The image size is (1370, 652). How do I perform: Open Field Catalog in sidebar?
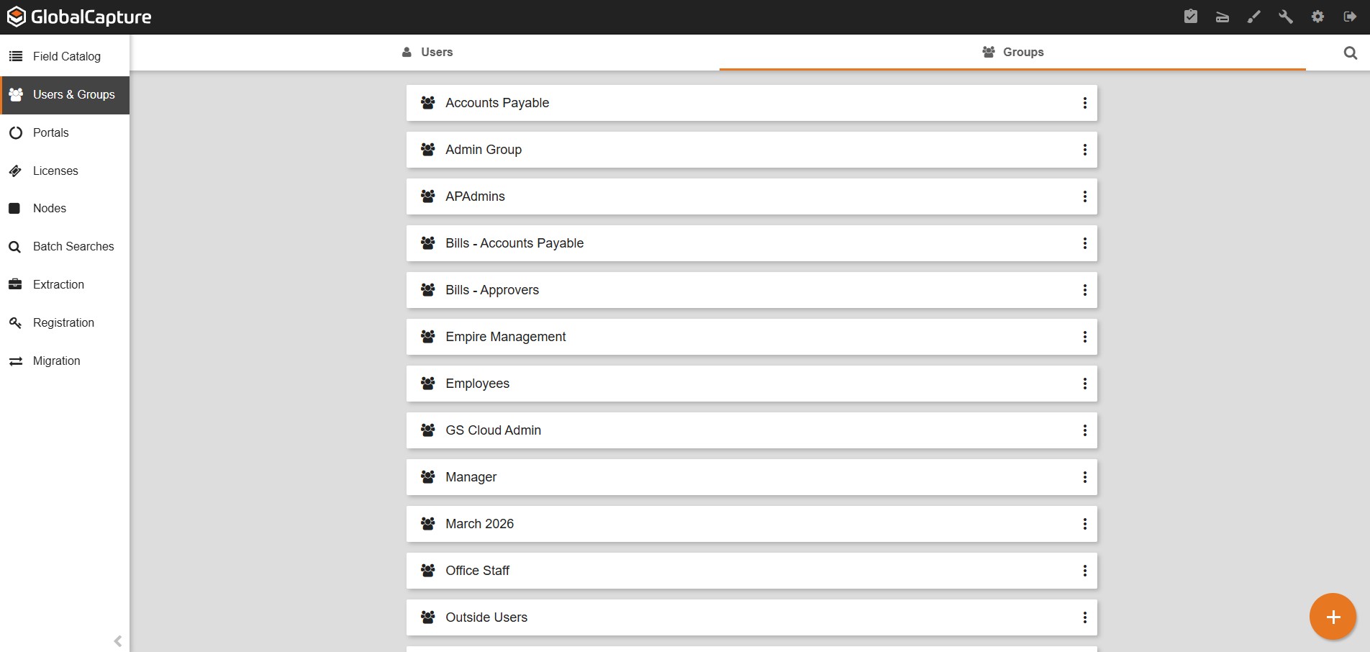click(x=65, y=56)
